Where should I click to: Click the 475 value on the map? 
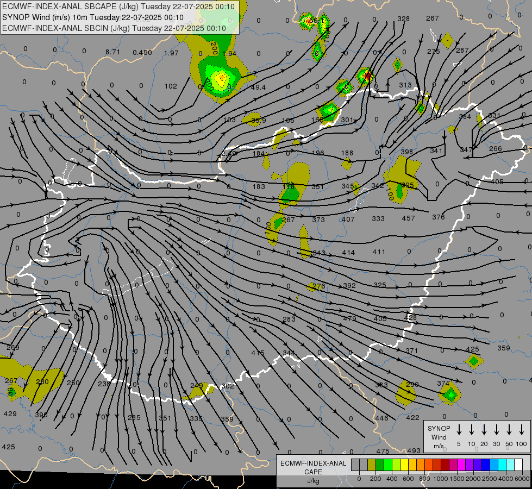pyautogui.click(x=383, y=451)
